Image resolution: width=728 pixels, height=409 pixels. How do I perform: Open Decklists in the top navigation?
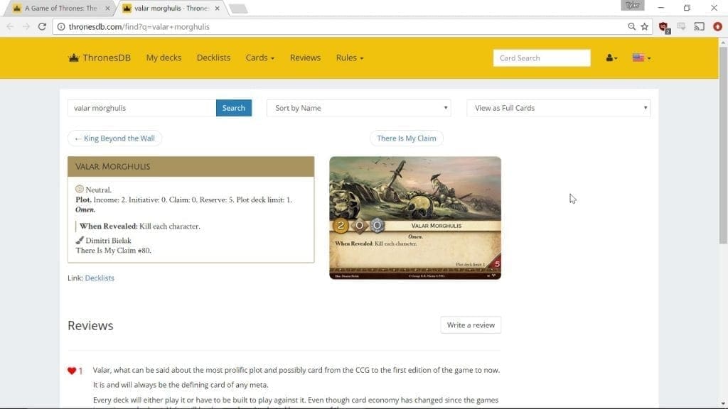click(x=213, y=58)
